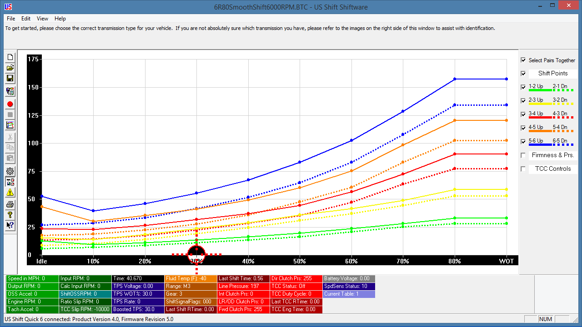Image resolution: width=582 pixels, height=327 pixels.
Task: Open the File menu
Action: coord(11,19)
